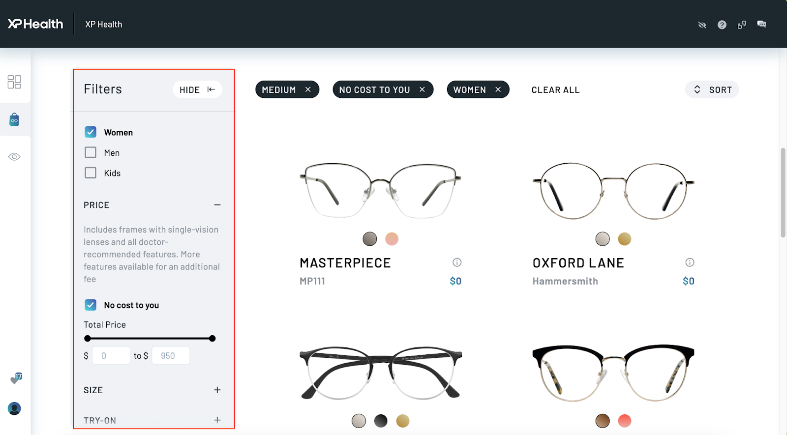Screen dimensions: 787x435
Task: Check the Kids filter checkbox
Action: pos(91,173)
